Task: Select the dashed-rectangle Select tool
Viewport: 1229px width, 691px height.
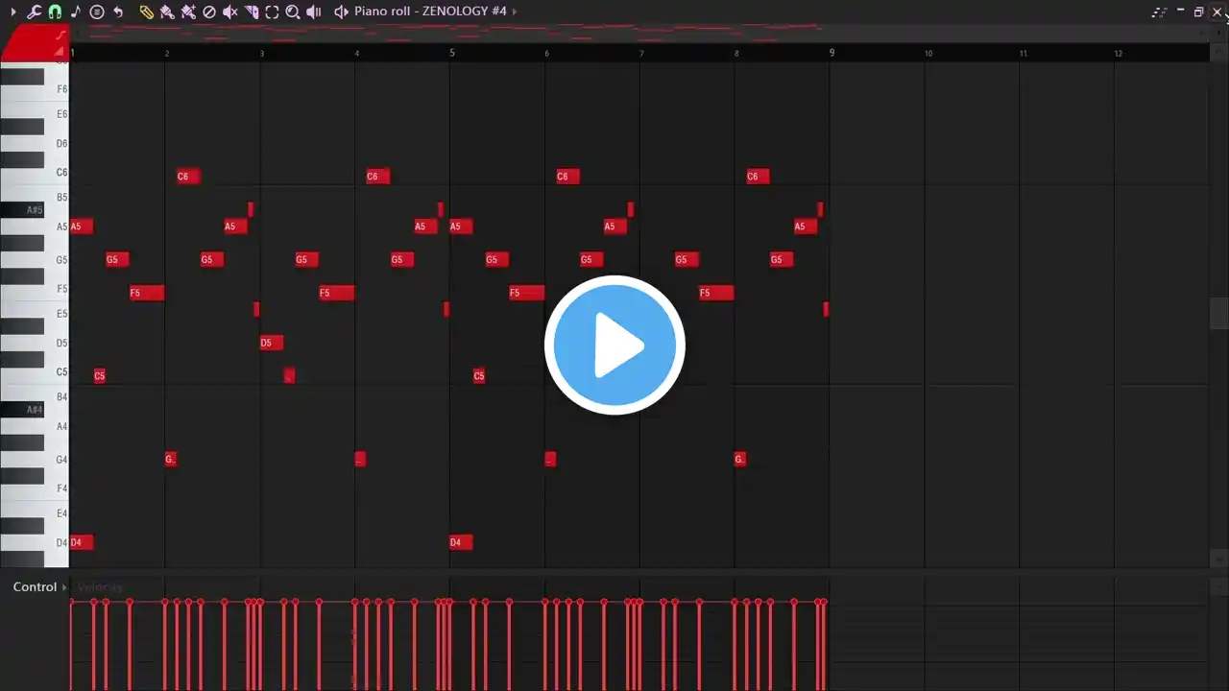Action: 273,12
